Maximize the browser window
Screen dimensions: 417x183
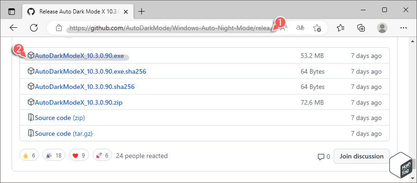tap(385, 10)
